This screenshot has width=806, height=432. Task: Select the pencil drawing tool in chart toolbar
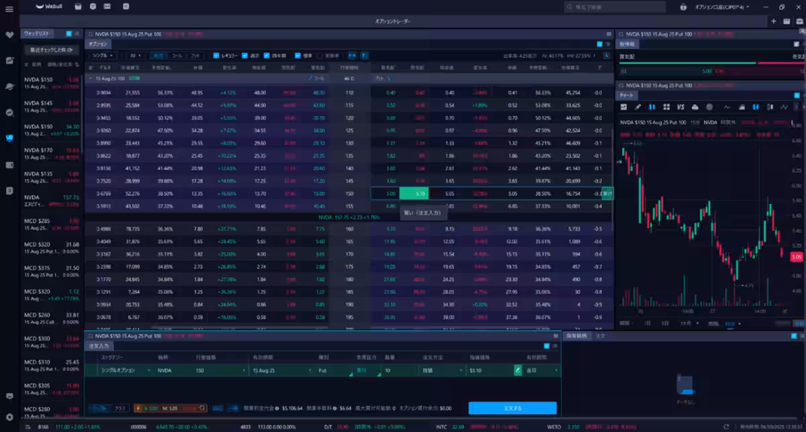[x=638, y=107]
